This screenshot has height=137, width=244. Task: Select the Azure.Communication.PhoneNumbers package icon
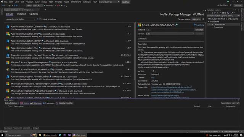pyautogui.click(x=8, y=77)
